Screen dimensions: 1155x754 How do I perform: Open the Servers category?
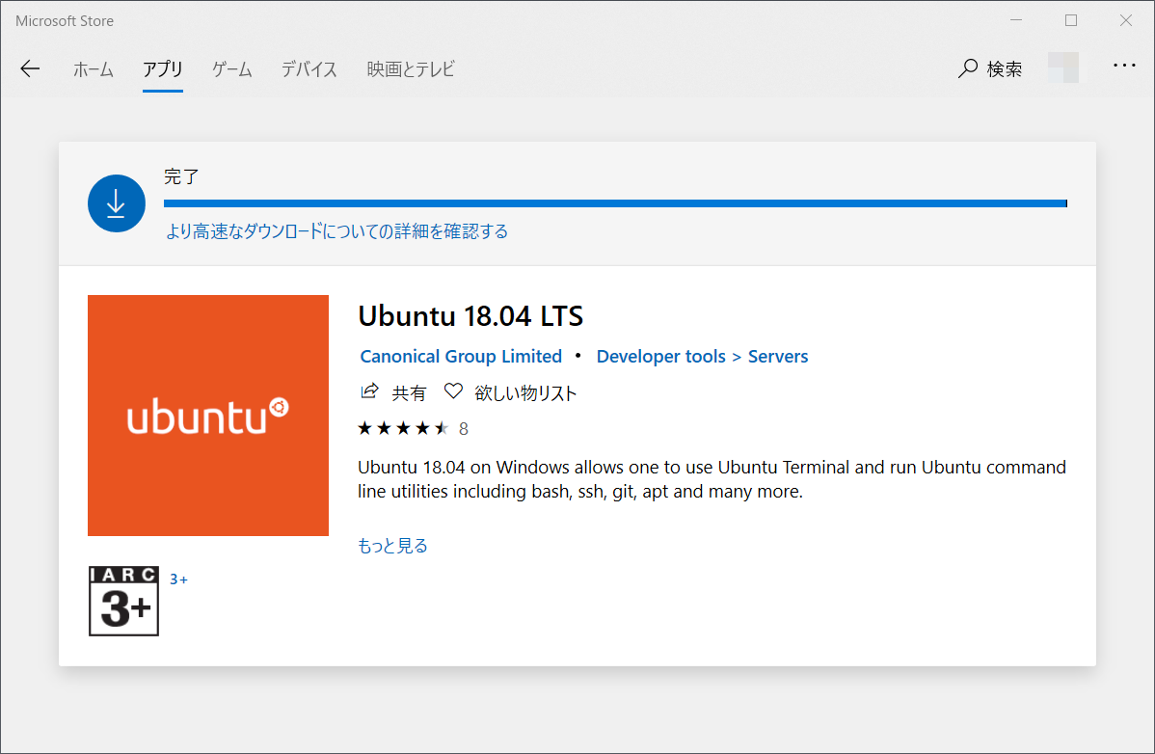coord(778,356)
